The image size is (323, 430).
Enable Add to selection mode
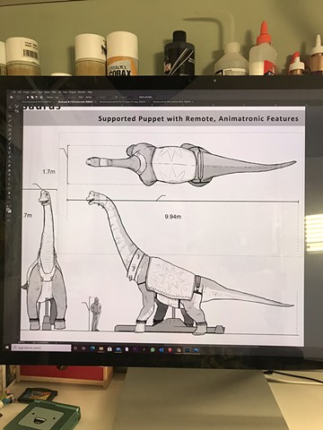tap(32, 97)
